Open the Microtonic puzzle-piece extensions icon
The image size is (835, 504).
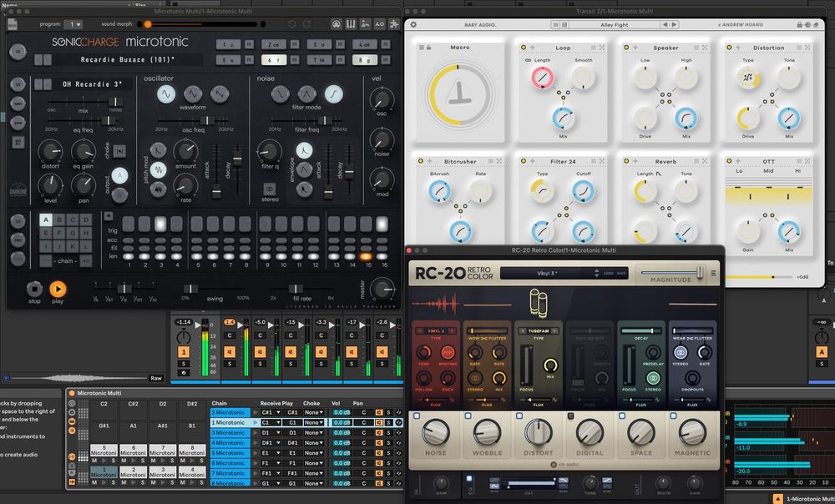click(x=394, y=24)
